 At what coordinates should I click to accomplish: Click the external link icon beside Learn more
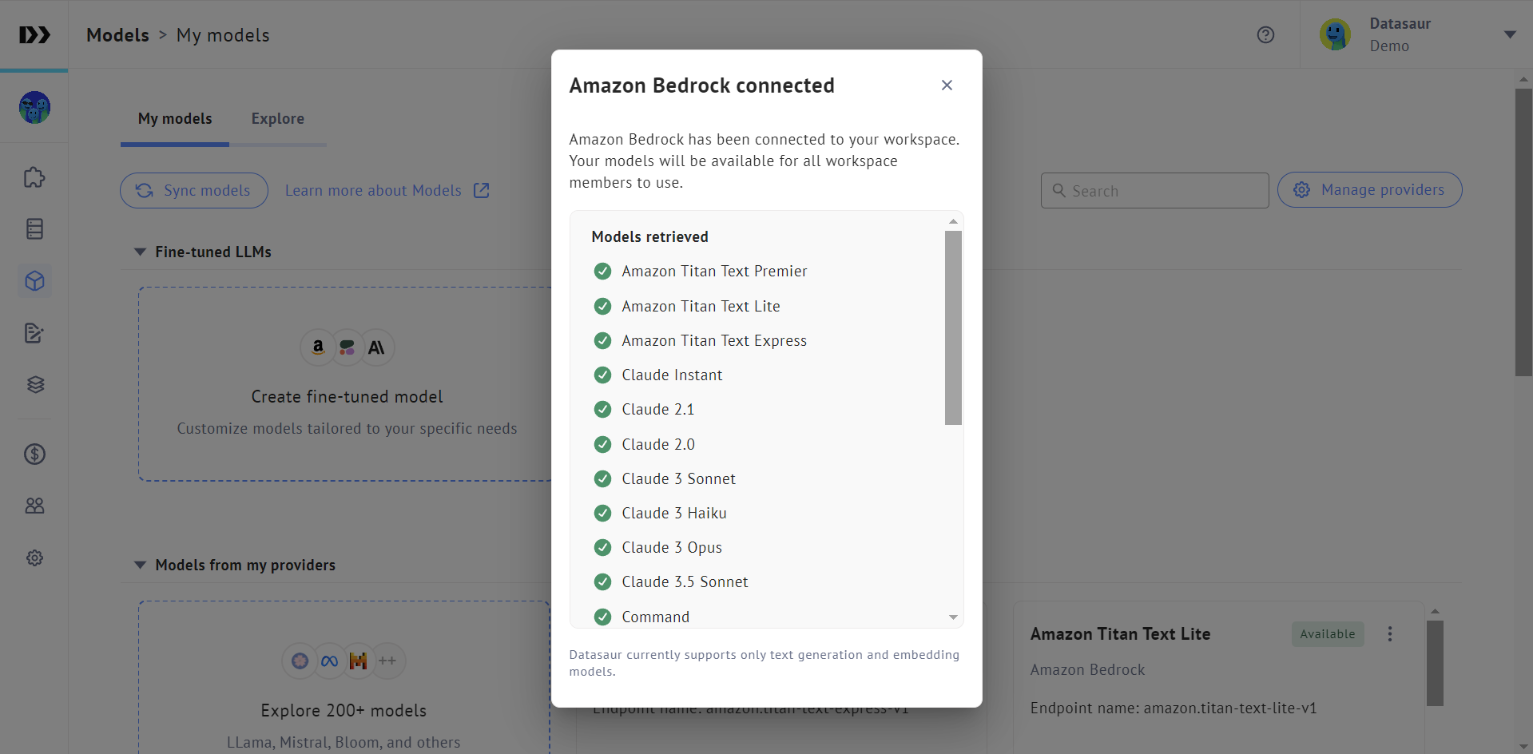[481, 191]
